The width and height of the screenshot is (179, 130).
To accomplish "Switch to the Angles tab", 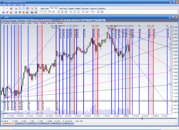I will [x=78, y=8].
